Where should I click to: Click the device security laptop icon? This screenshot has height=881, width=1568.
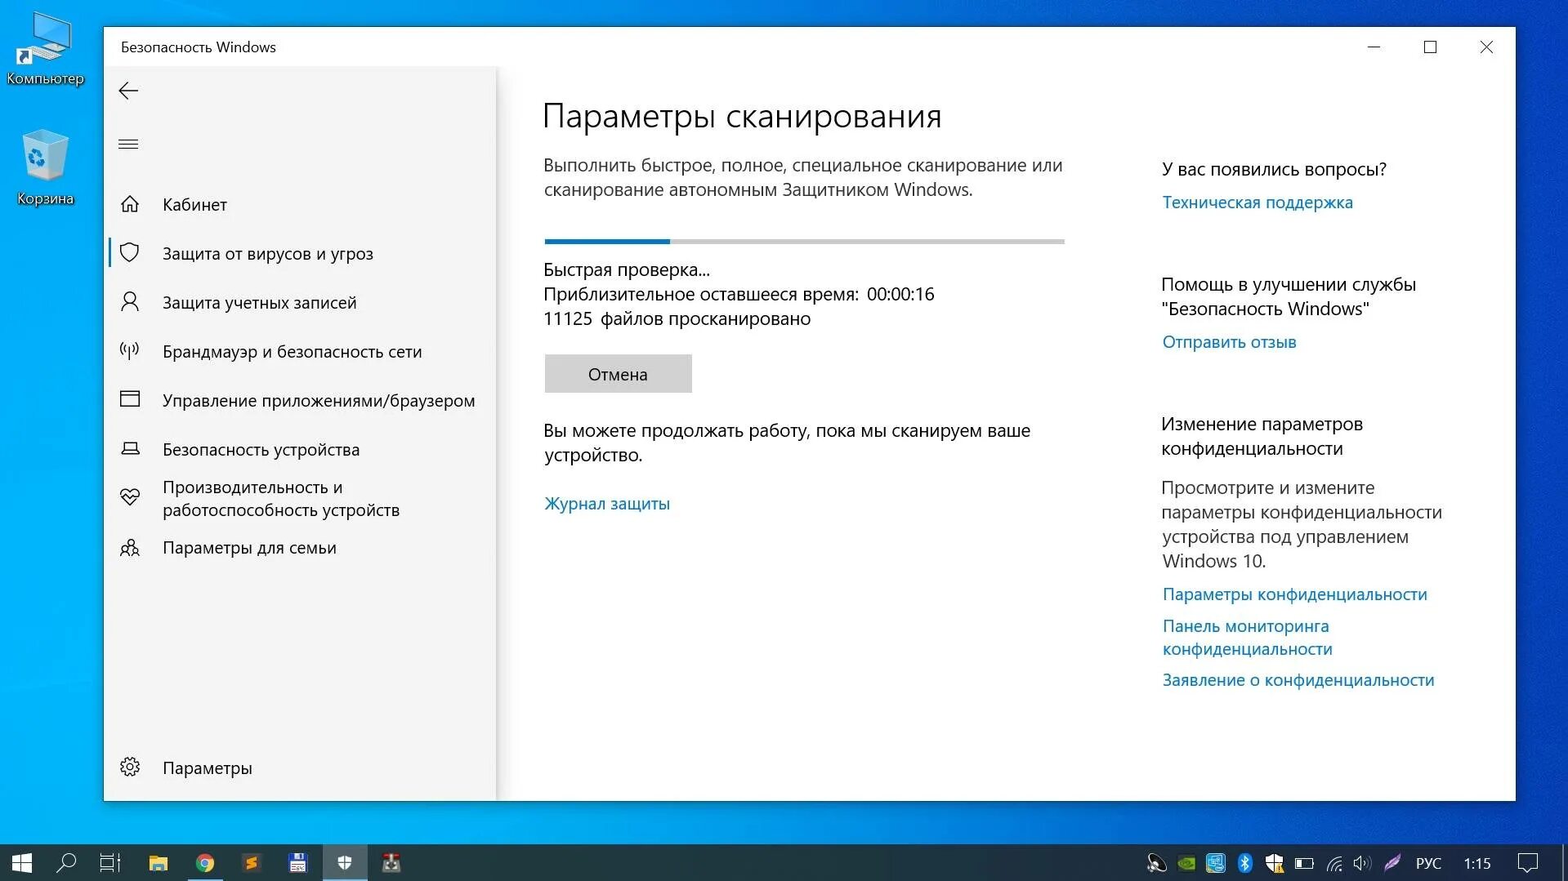pos(130,448)
